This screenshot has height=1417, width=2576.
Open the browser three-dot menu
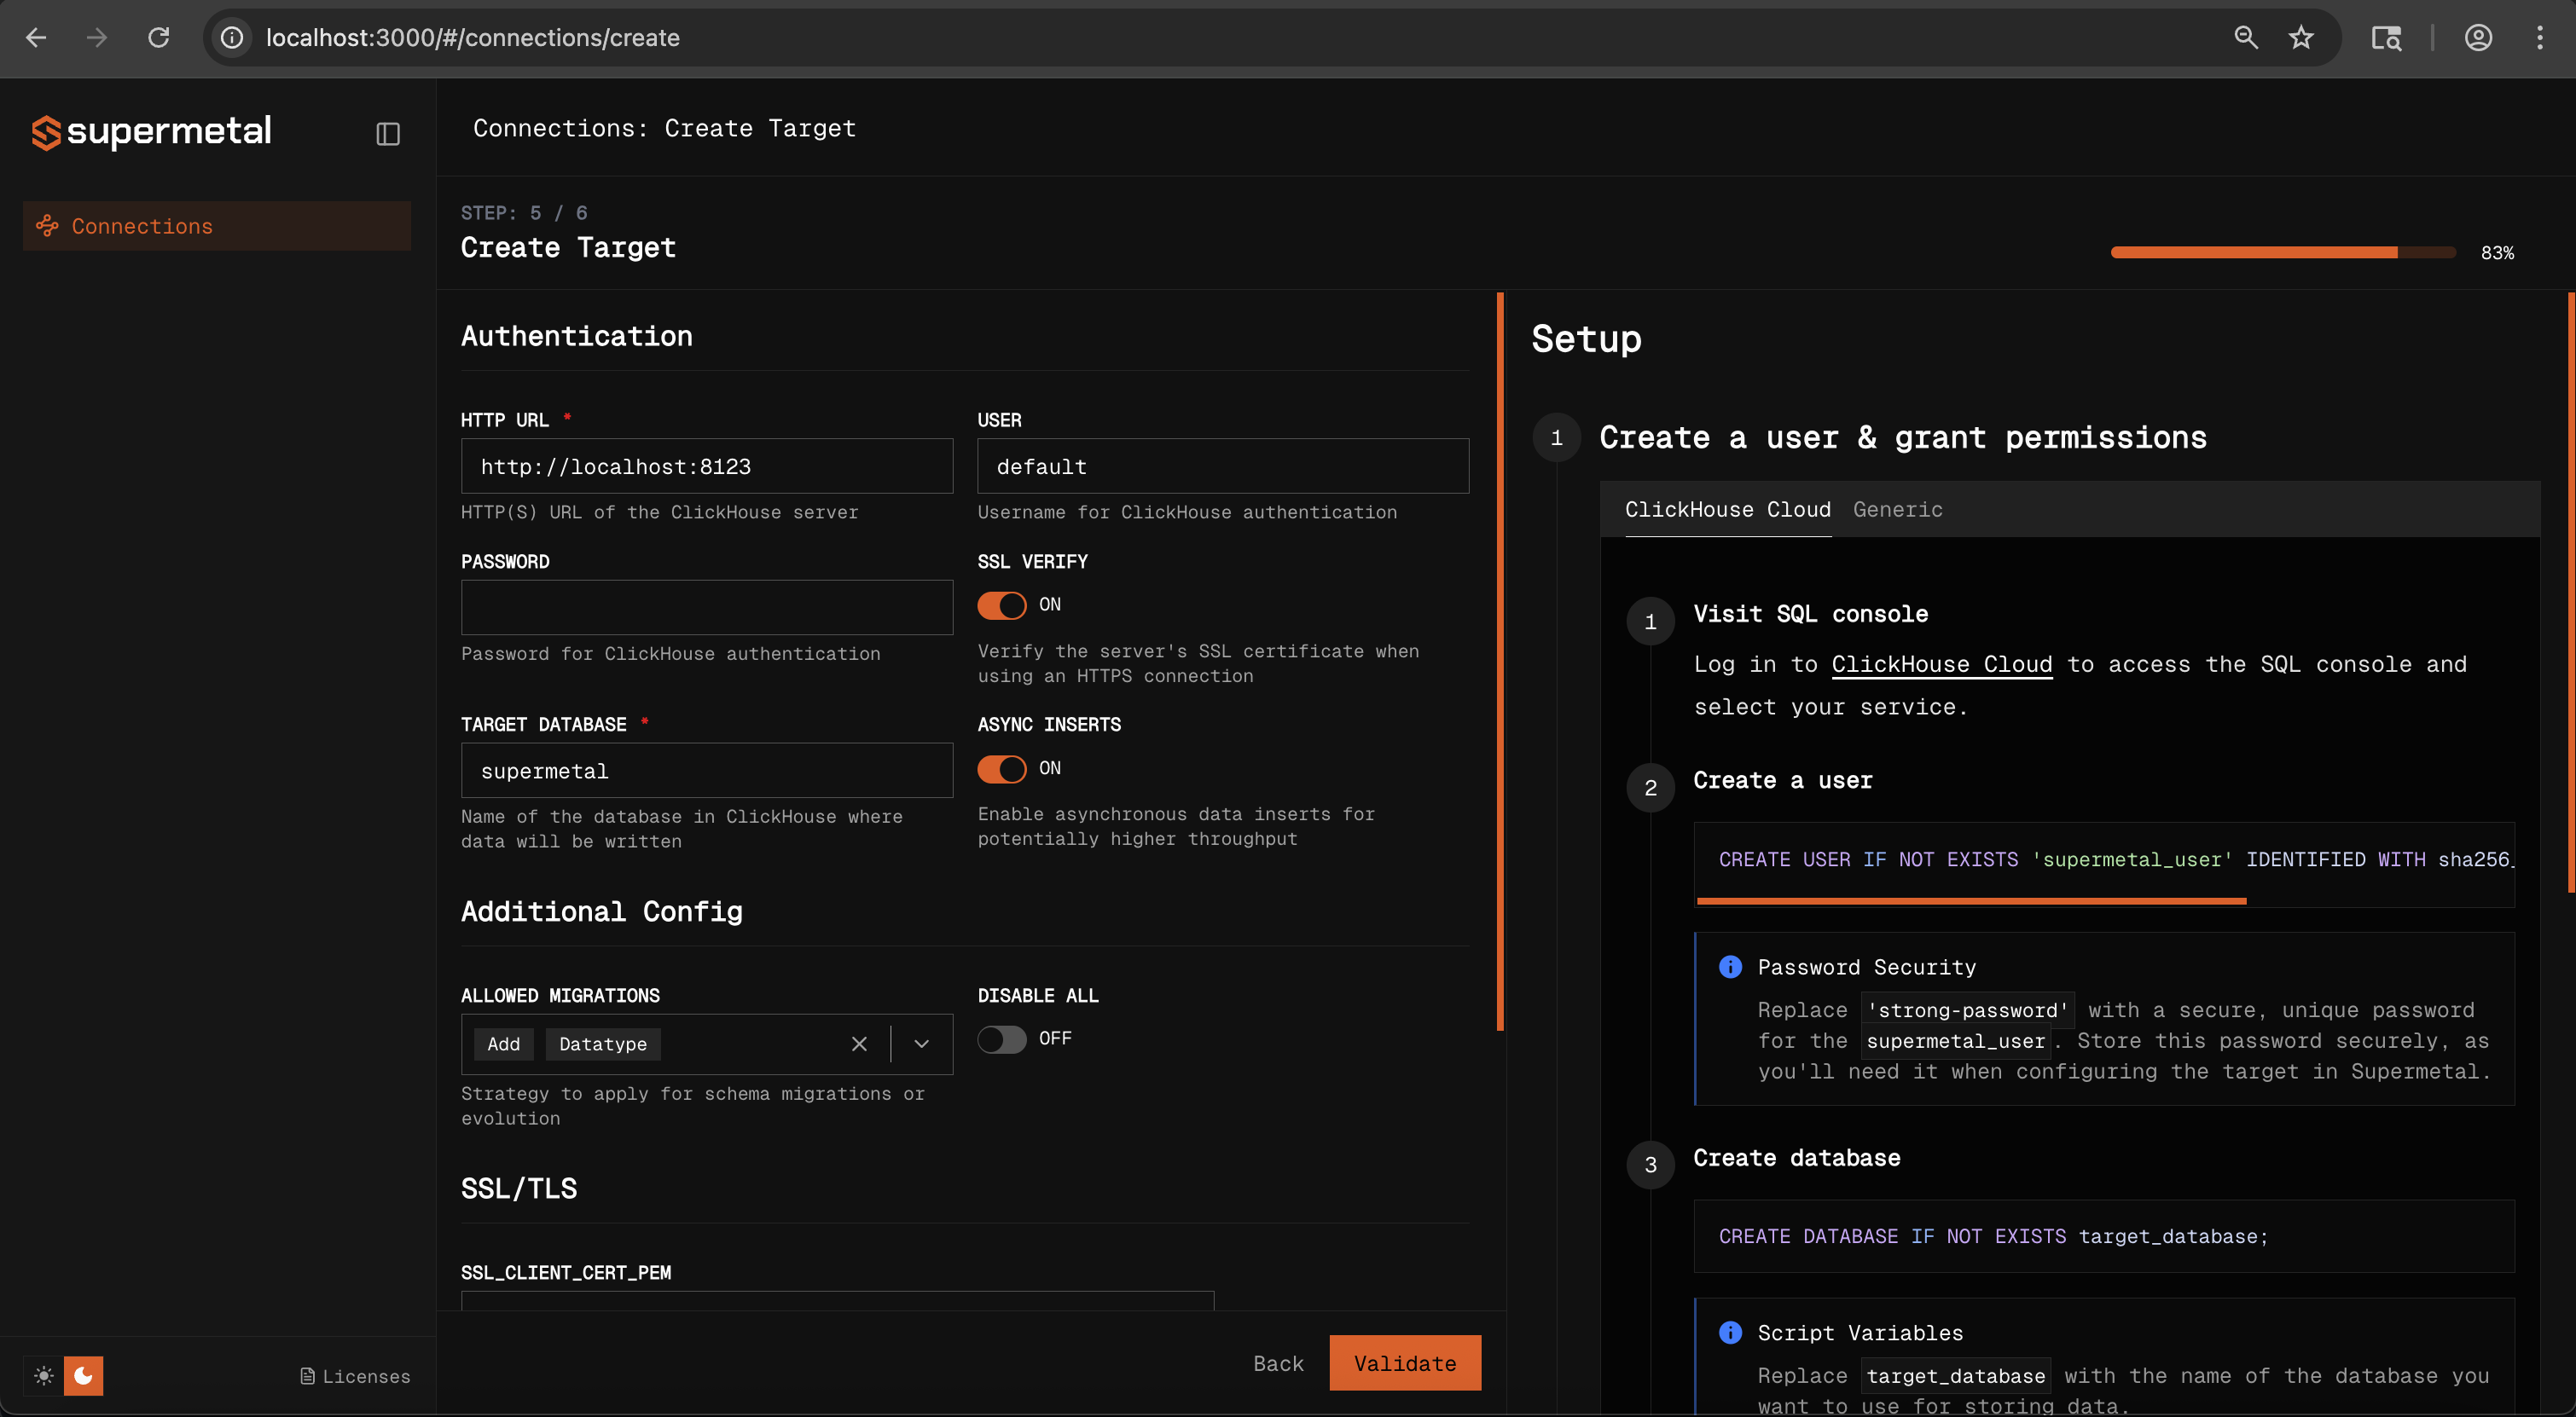pyautogui.click(x=2541, y=37)
